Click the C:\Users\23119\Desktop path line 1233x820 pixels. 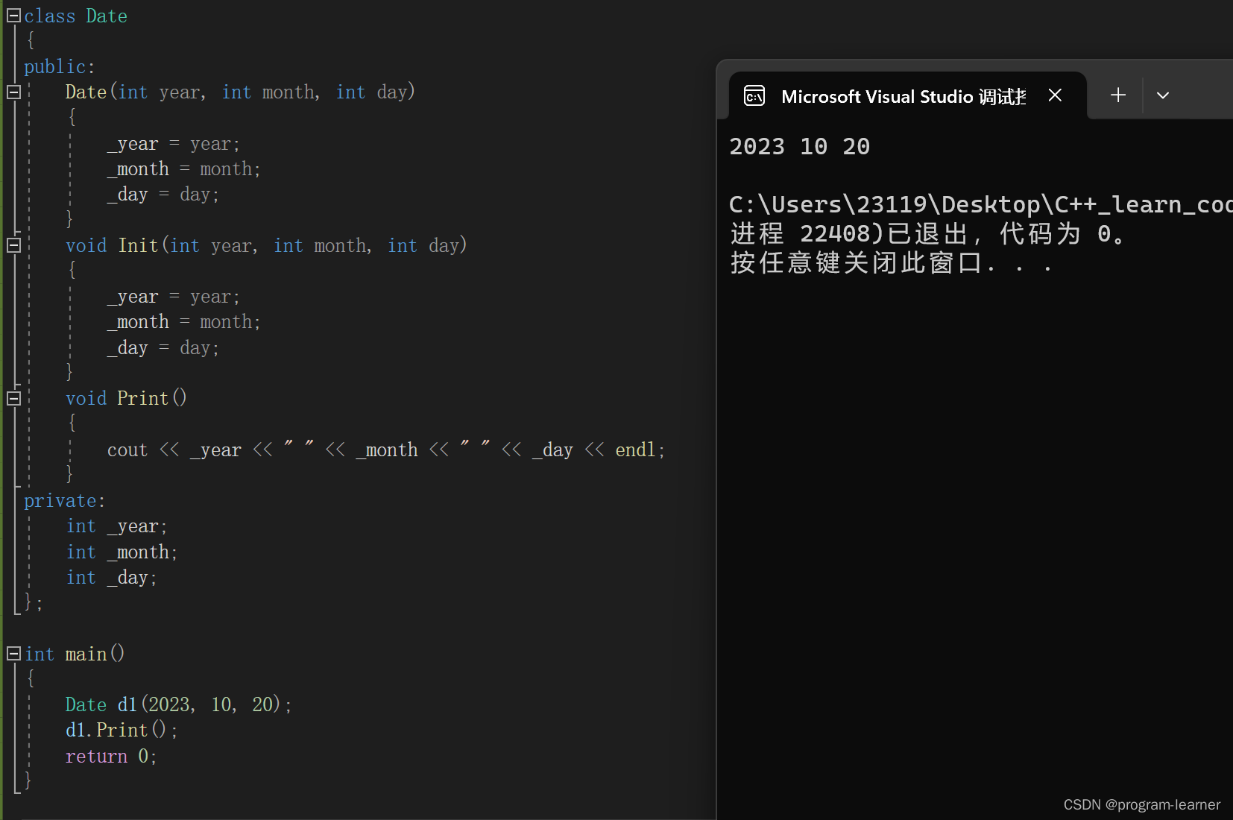click(x=980, y=204)
